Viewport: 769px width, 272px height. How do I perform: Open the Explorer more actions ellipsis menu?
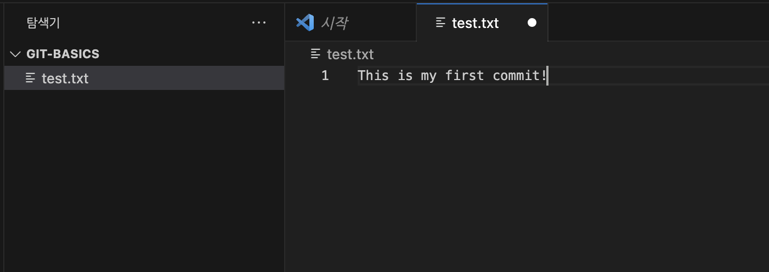pos(258,23)
